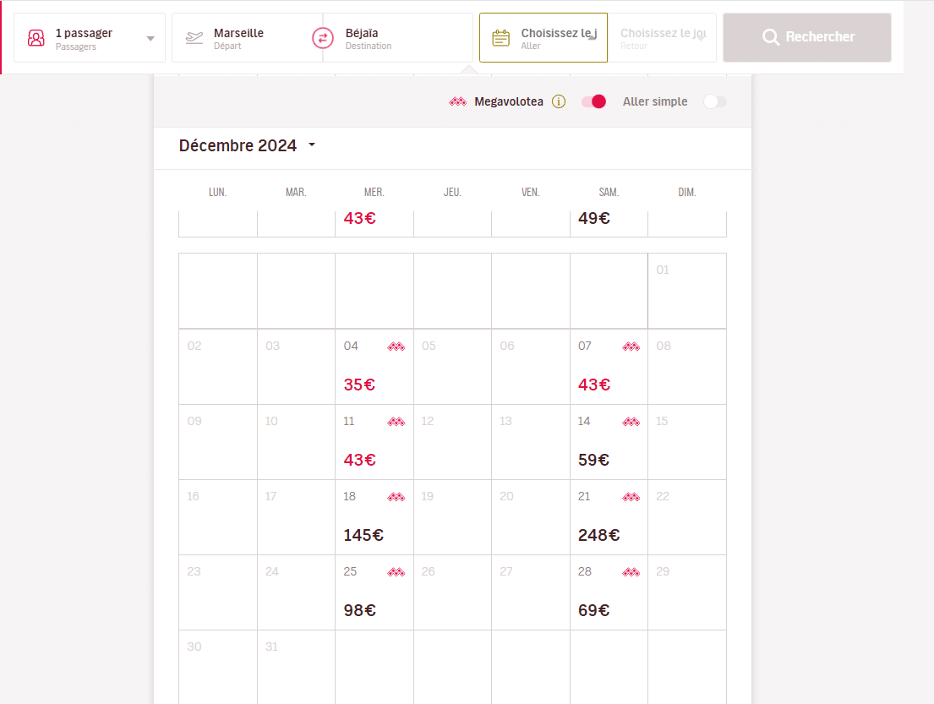The height and width of the screenshot is (704, 934).
Task: Disable the Megavolotea toggle
Action: click(x=594, y=101)
